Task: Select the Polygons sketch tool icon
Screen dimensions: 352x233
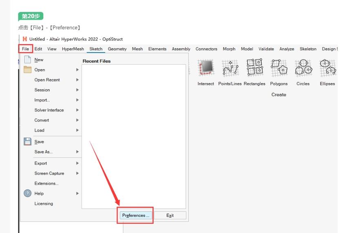Action: coord(279,68)
